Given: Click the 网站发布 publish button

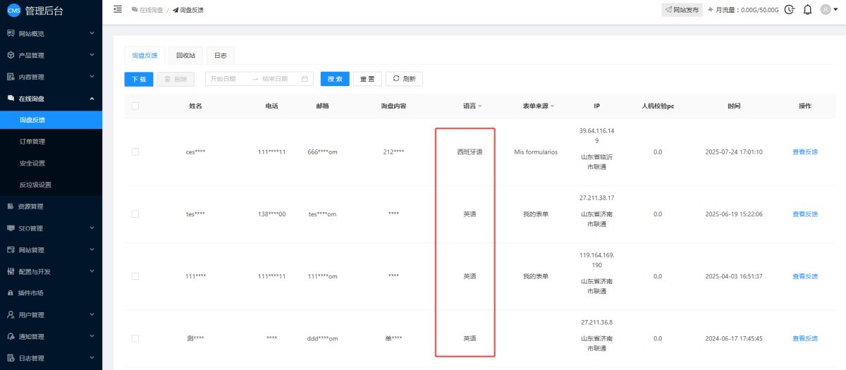Looking at the screenshot, I should pyautogui.click(x=682, y=10).
